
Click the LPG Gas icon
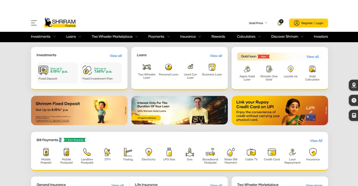click(x=169, y=152)
